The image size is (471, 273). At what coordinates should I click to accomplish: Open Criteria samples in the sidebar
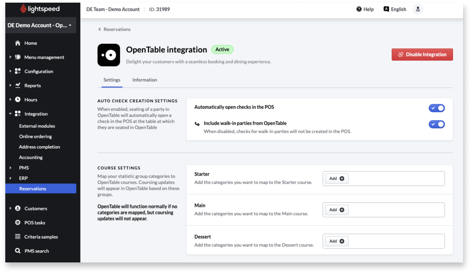[x=41, y=237]
